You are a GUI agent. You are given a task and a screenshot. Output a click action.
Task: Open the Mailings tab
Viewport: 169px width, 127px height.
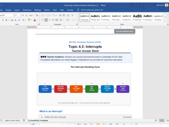point(38,10)
